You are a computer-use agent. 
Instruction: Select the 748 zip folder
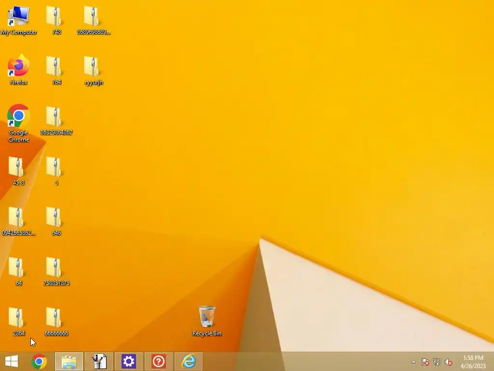click(56, 20)
